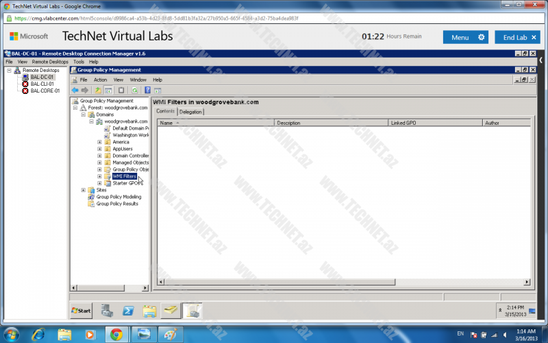
Task: Switch to the Delegation tab
Action: [x=190, y=112]
